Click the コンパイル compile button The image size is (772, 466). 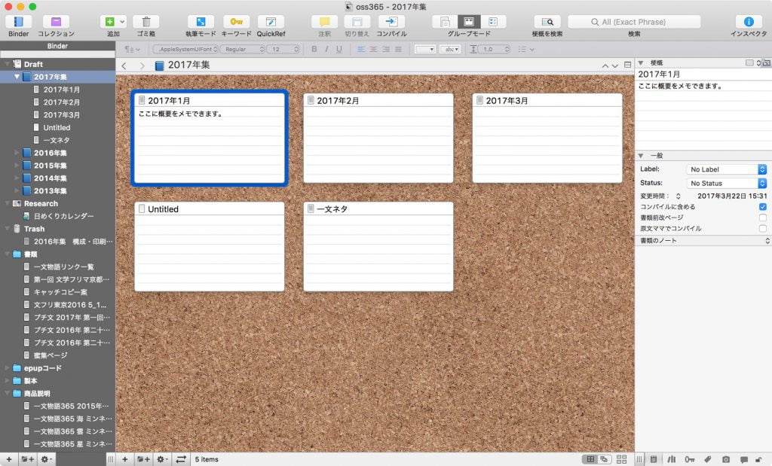tap(391, 22)
